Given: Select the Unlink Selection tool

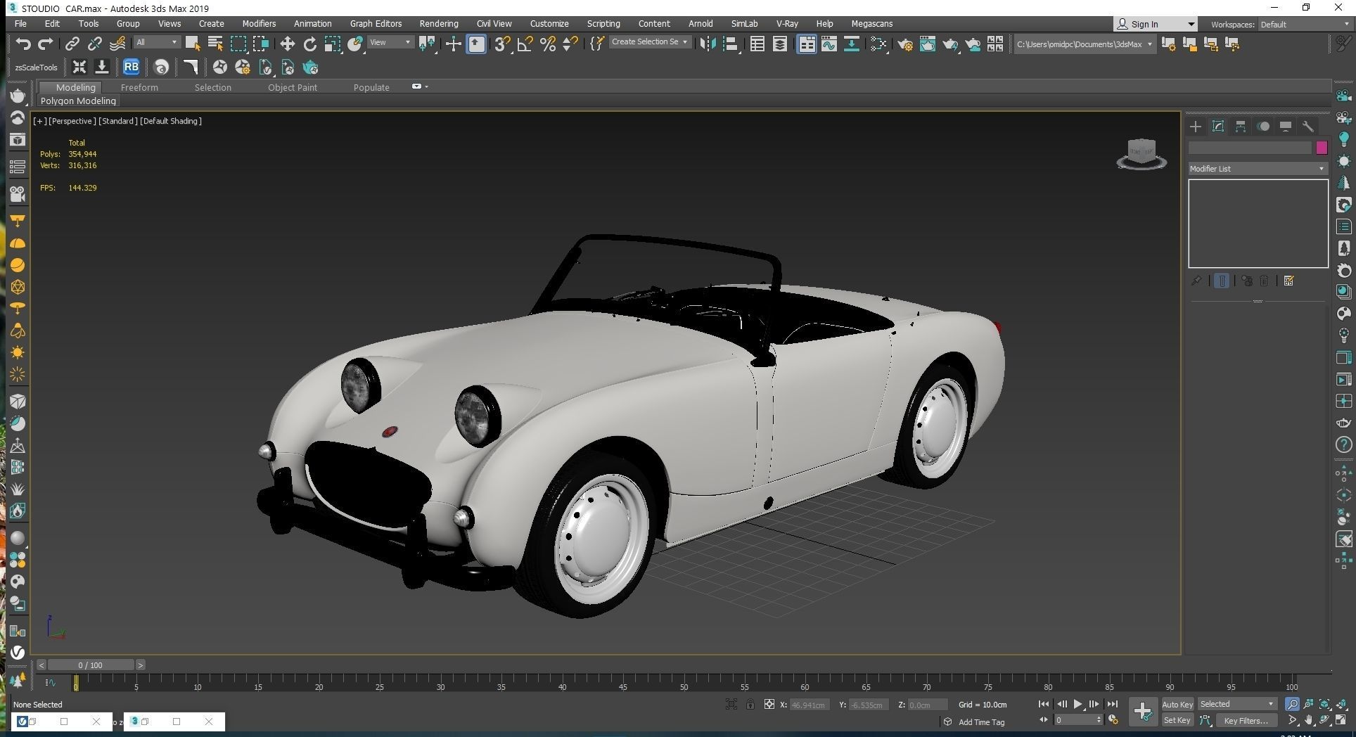Looking at the screenshot, I should click(x=94, y=44).
